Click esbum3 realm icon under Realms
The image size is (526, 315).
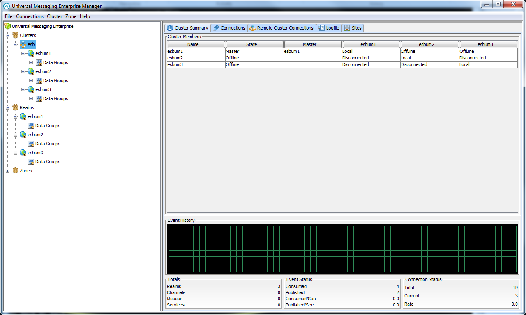(x=23, y=153)
